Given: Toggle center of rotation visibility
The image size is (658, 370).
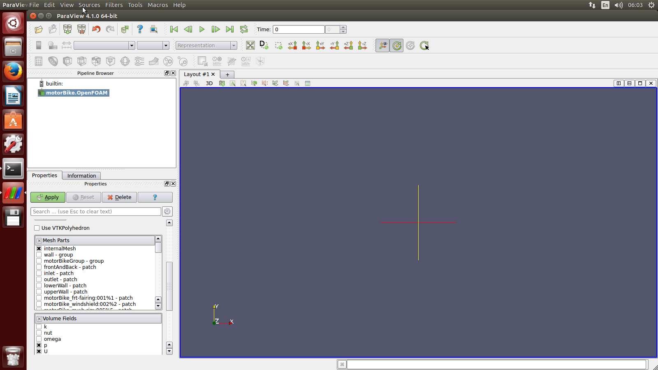Looking at the screenshot, I should [x=396, y=45].
